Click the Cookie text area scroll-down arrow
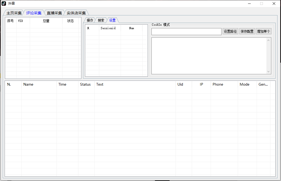This screenshot has width=281, height=181. click(x=268, y=71)
